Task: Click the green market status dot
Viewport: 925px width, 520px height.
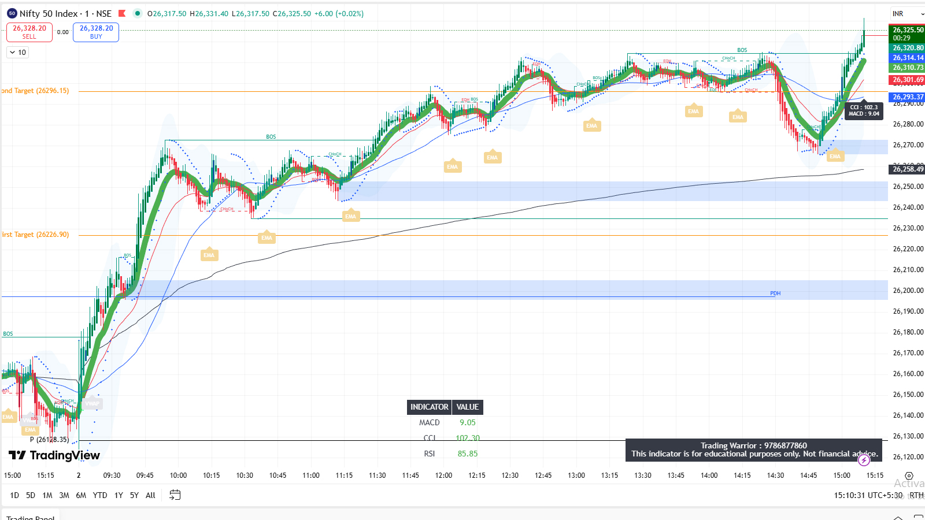Action: (x=137, y=13)
